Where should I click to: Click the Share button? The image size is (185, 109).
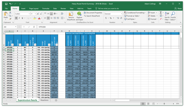[178, 9]
